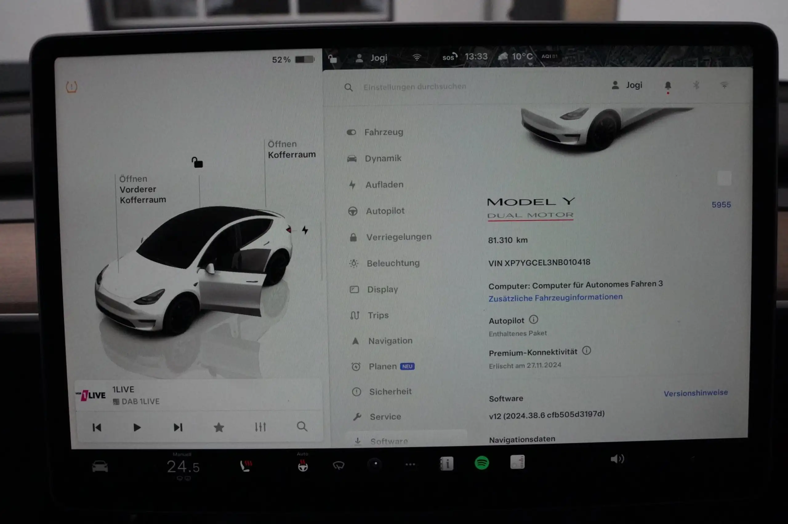Select the Trips settings menu
Screen dimensions: 788x524
coord(369,315)
